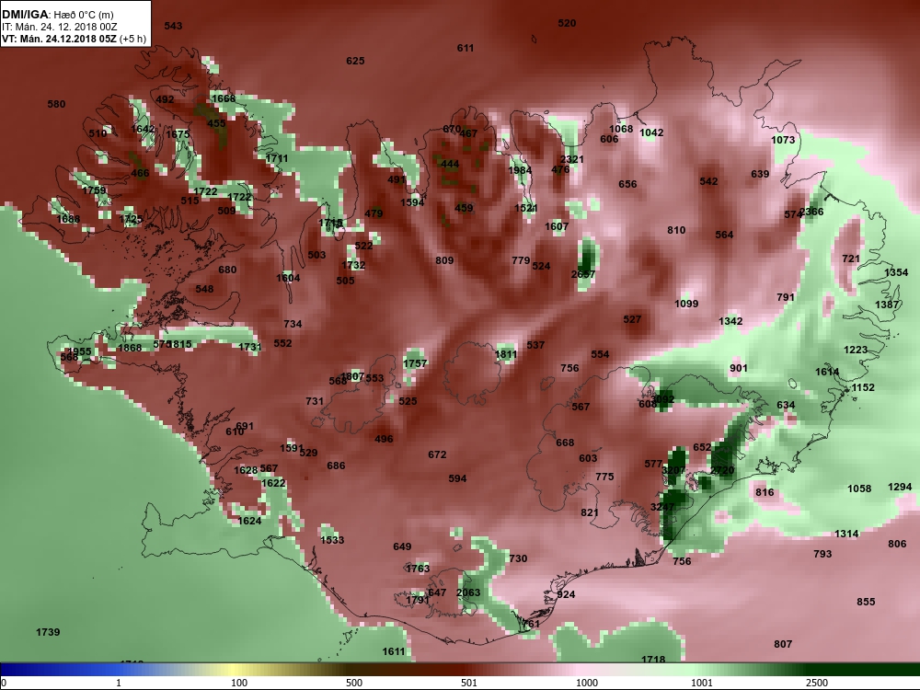Click the valid time line 'VT: Mán. 24.12.2018 05Z'
The width and height of the screenshot is (920, 690).
click(59, 40)
